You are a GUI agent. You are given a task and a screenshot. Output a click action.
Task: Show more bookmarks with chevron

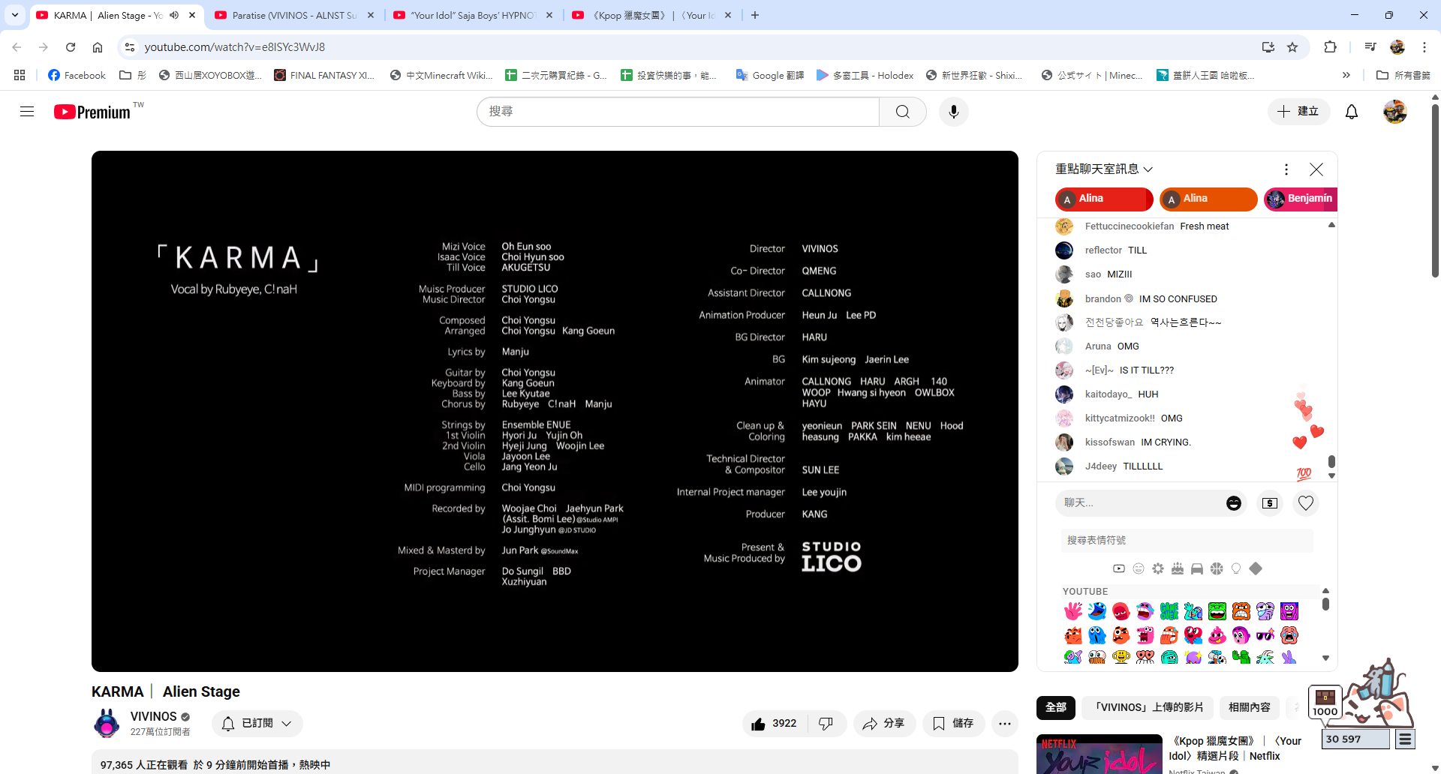1346,75
